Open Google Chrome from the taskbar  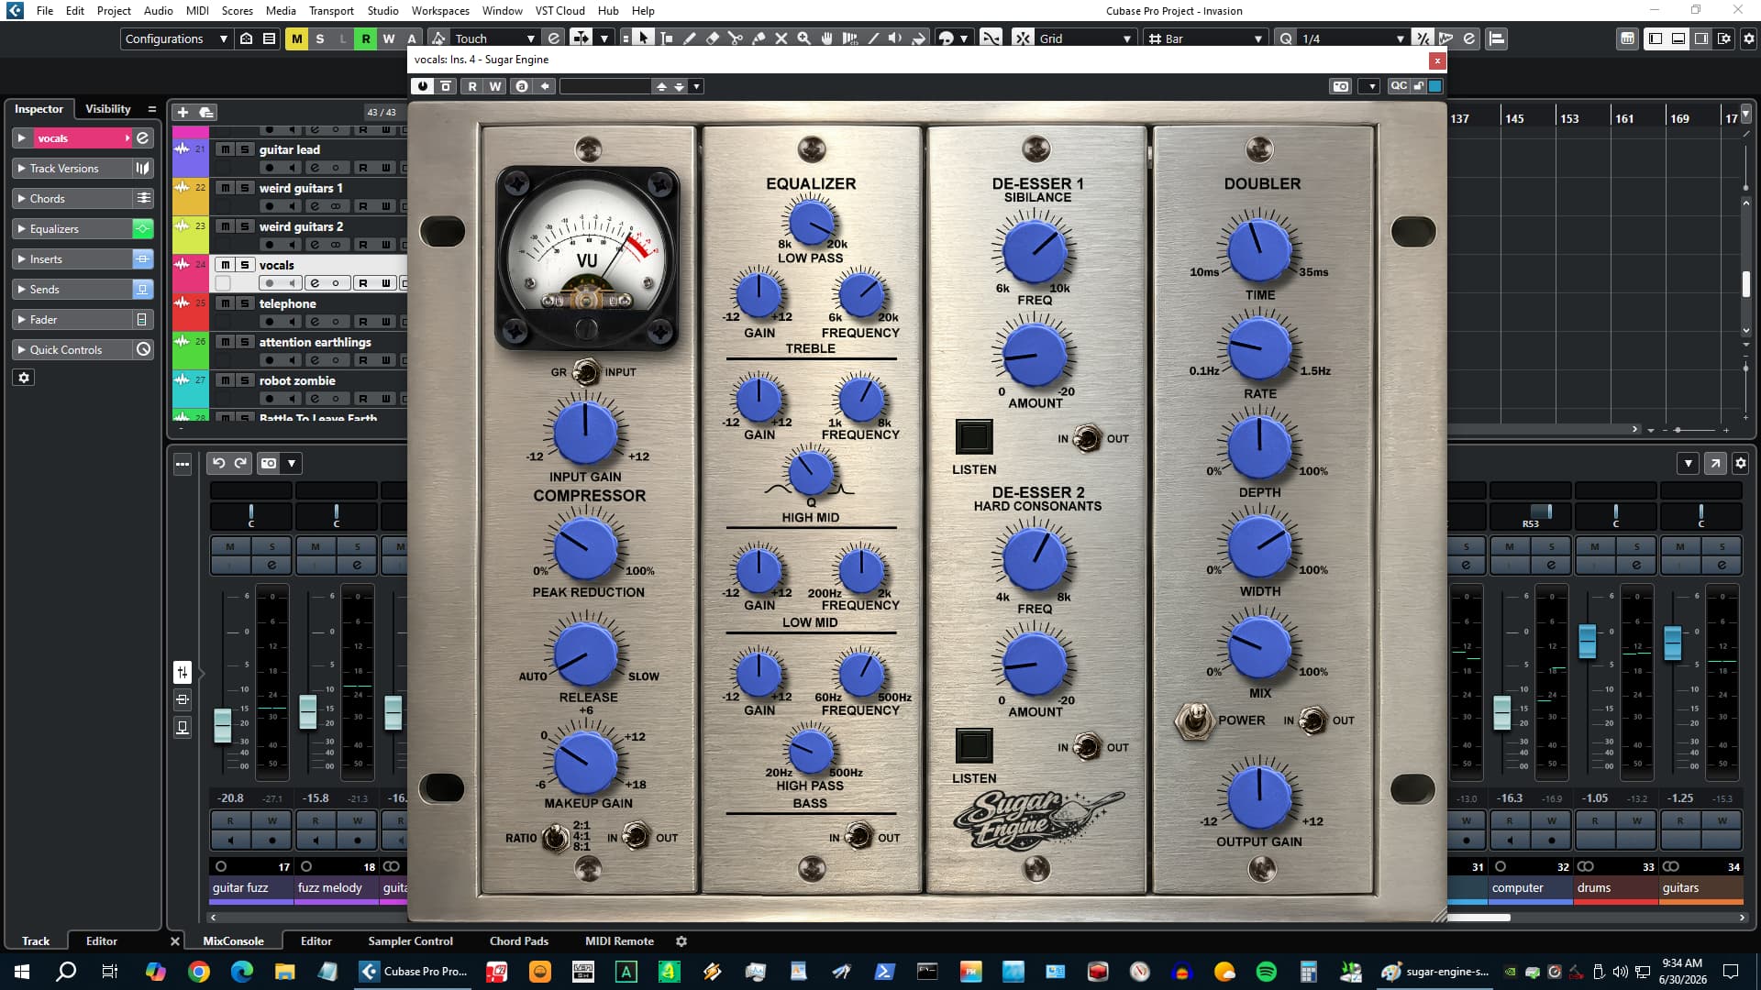click(x=198, y=972)
